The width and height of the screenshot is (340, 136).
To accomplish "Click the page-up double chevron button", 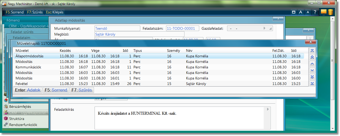I will coord(312,57).
